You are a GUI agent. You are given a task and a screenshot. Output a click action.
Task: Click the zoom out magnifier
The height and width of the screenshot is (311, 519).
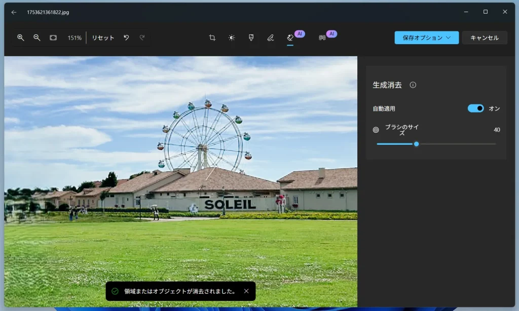coord(36,37)
